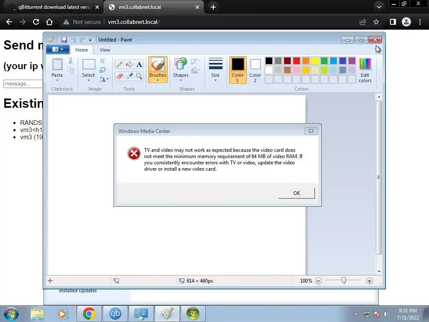Click the Paste clipboard icon
This screenshot has width=429, height=322.
(x=57, y=64)
